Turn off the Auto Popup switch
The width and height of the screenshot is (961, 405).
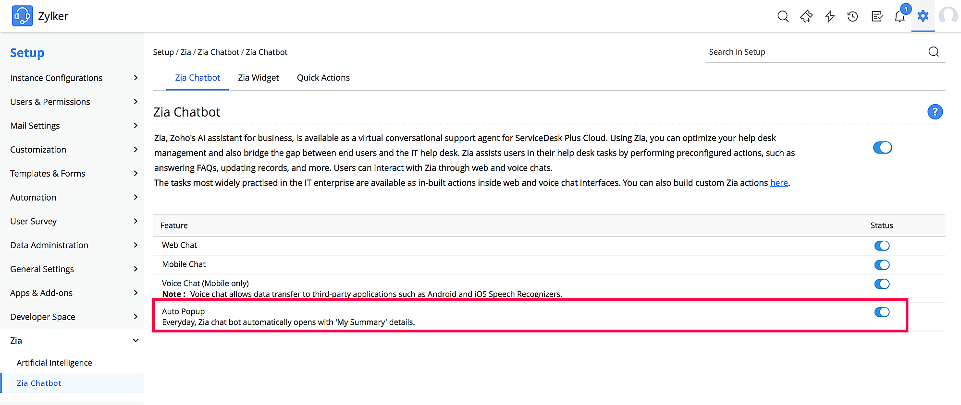click(x=882, y=312)
